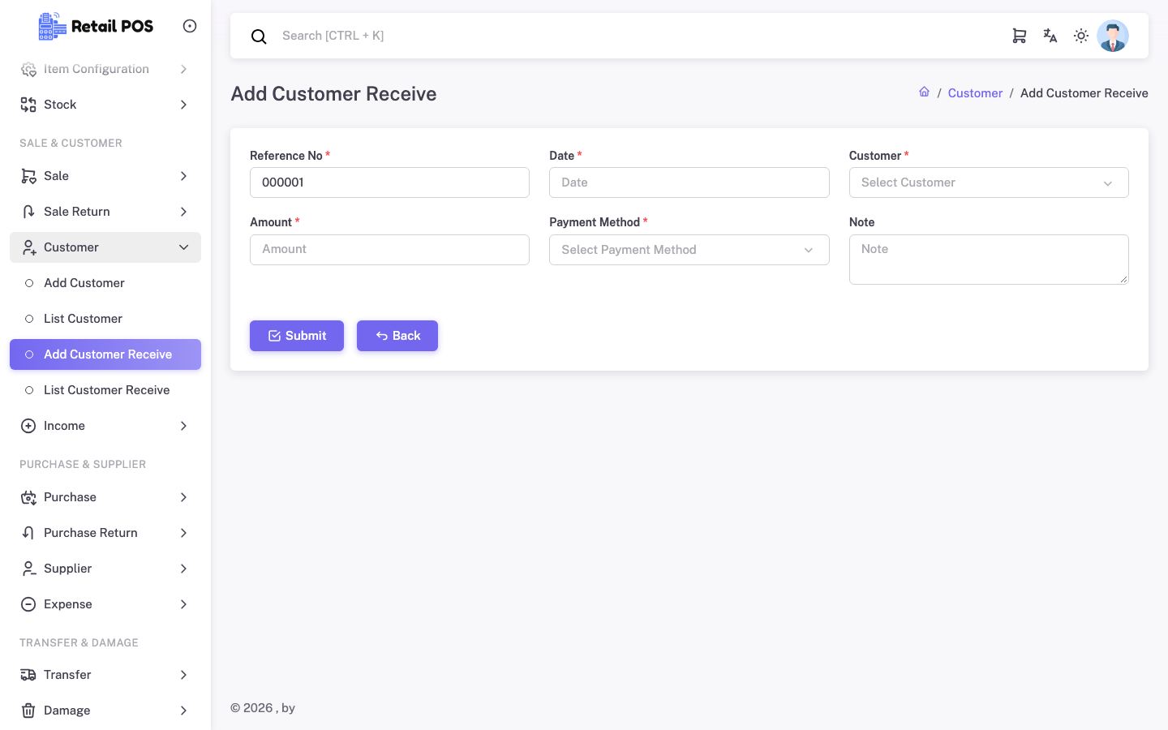Expand the Purchase chevron
The image size is (1168, 730).
click(x=184, y=497)
